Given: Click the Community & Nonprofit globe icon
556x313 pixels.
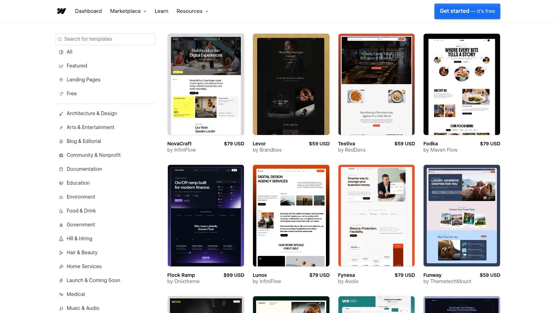Looking at the screenshot, I should tap(61, 155).
